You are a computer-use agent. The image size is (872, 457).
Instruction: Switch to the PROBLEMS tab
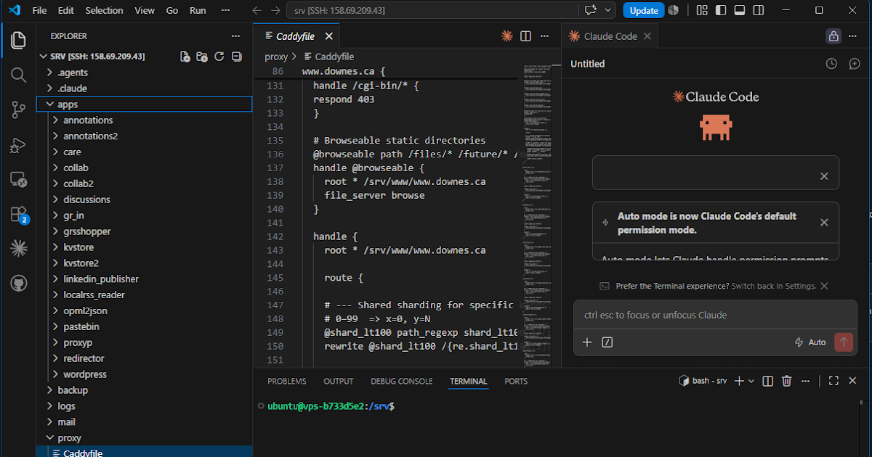pos(287,381)
